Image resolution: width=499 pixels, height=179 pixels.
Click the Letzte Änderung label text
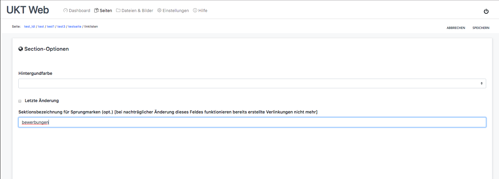pos(42,101)
